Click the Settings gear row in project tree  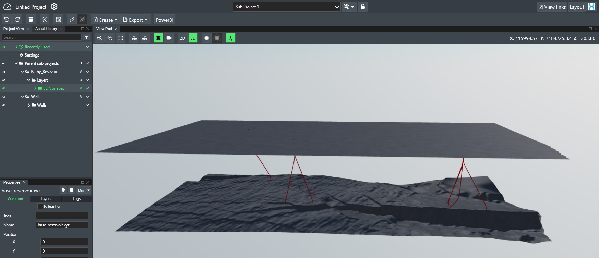[x=29, y=55]
